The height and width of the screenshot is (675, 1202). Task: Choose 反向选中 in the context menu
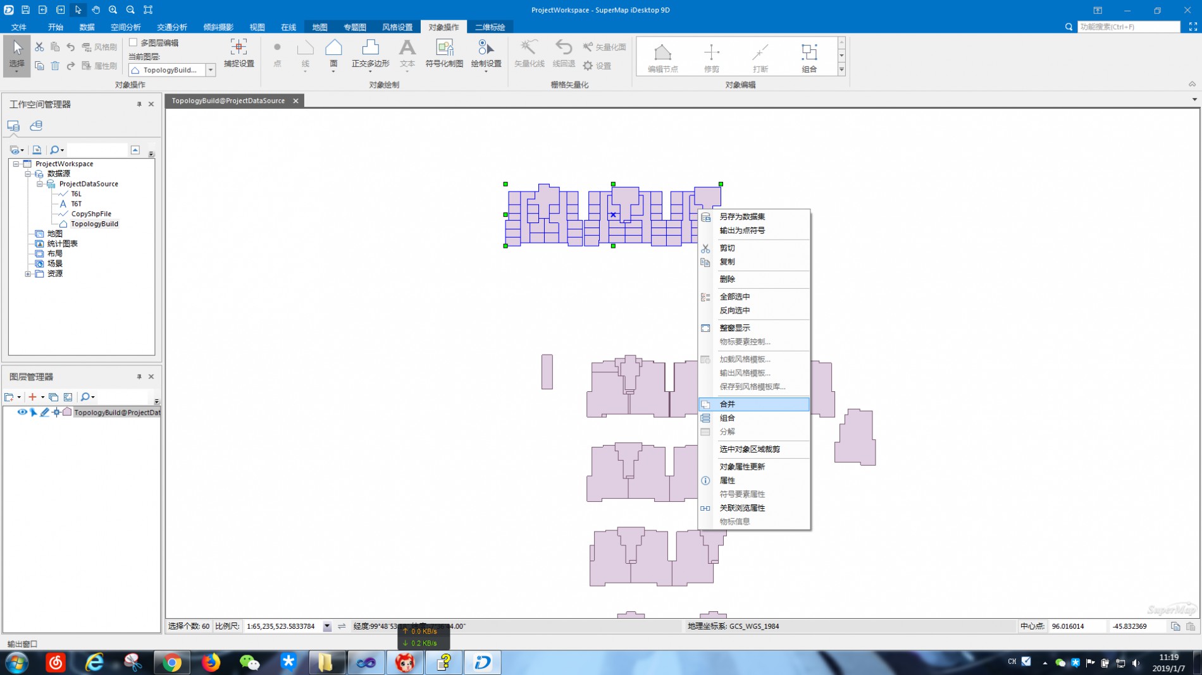point(753,310)
